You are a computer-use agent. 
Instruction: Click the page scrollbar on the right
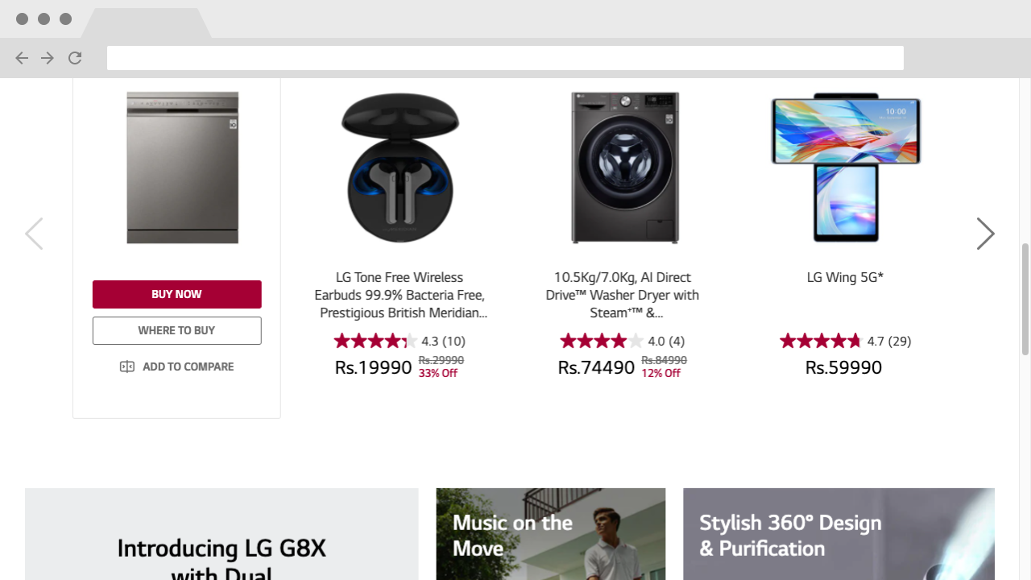click(1025, 298)
